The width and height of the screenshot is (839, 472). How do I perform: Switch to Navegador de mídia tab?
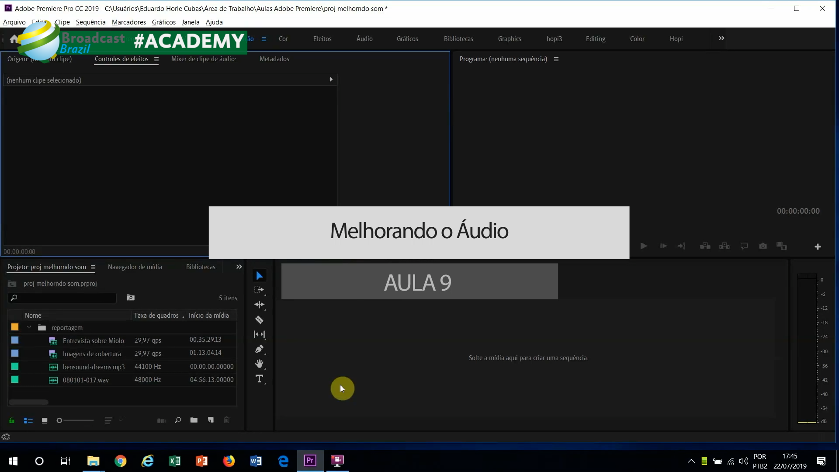click(x=135, y=267)
